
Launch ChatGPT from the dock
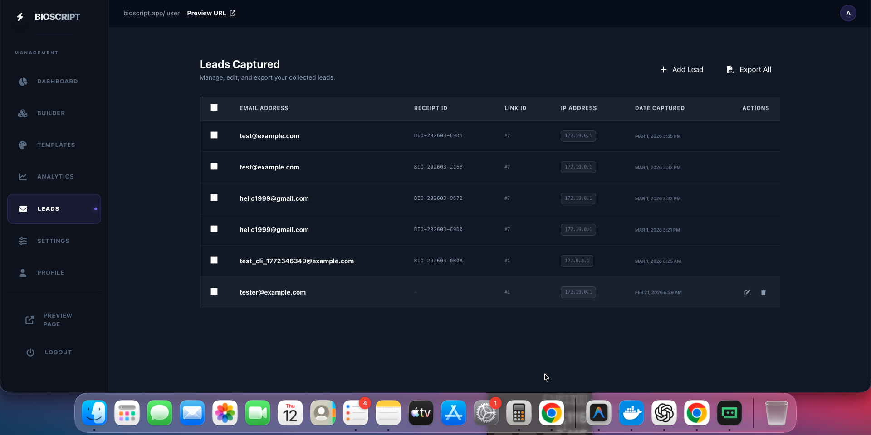(x=664, y=413)
